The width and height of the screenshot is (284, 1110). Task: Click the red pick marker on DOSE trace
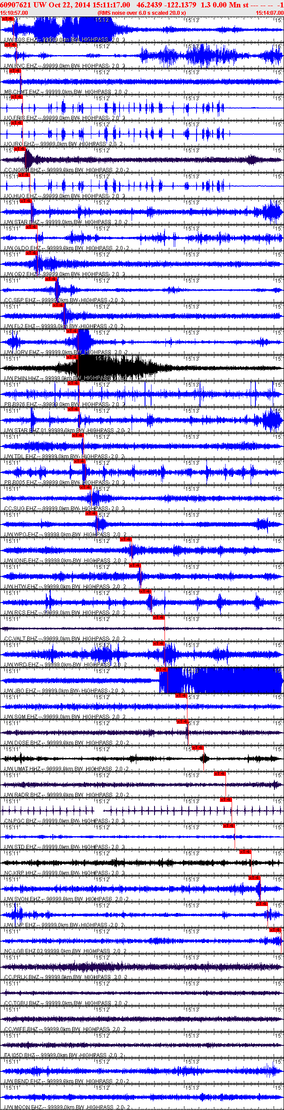pyautogui.click(x=183, y=721)
